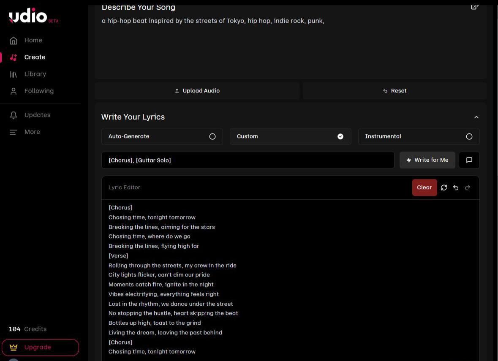Collapse the Write Your Lyrics section
This screenshot has width=498, height=361.
(476, 117)
